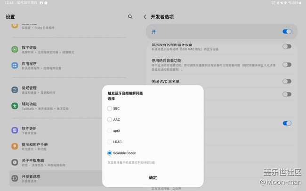Pick the LDAC codec option
Viewport: 306px width, 191px height.
(110, 142)
